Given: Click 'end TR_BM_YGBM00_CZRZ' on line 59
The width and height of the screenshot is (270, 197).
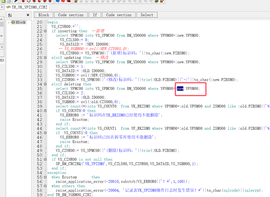Looking at the screenshot, I should 70,195.
